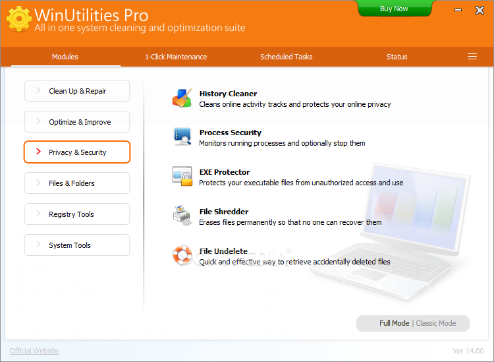The width and height of the screenshot is (494, 362).
Task: Launch the EXE Protector padlock icon
Action: (182, 176)
